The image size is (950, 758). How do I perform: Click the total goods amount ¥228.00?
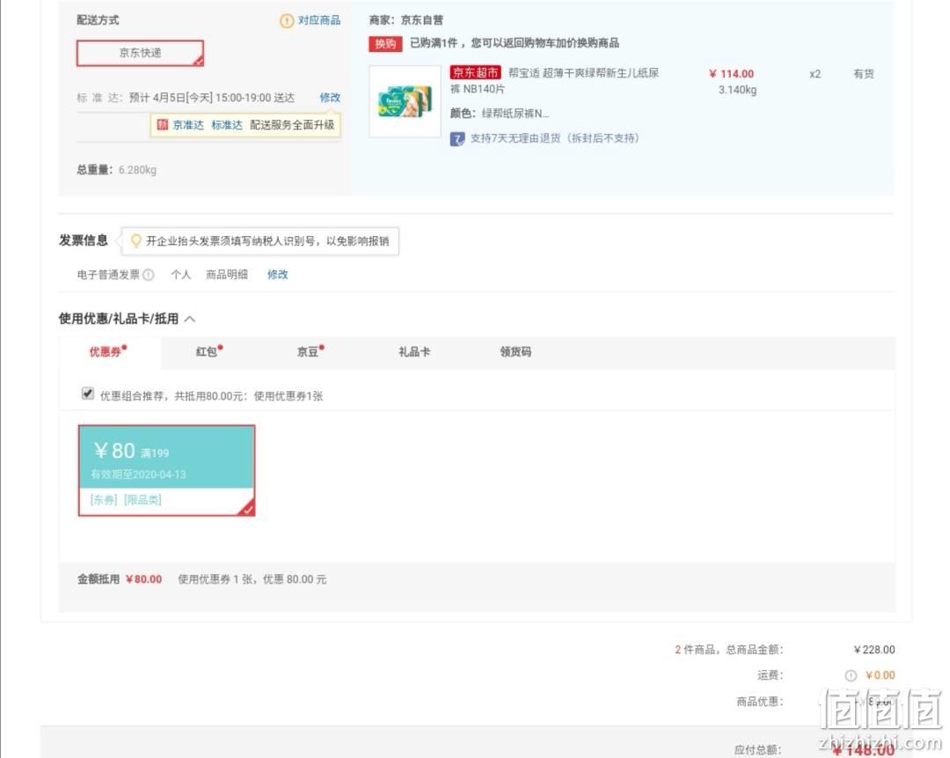pyautogui.click(x=874, y=650)
